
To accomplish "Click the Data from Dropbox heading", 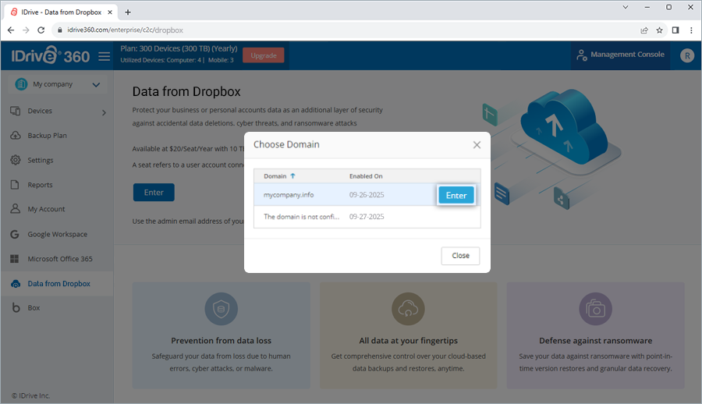I will click(186, 91).
